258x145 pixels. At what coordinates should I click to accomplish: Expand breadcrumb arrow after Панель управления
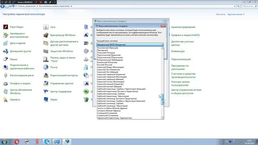(x=37, y=6)
